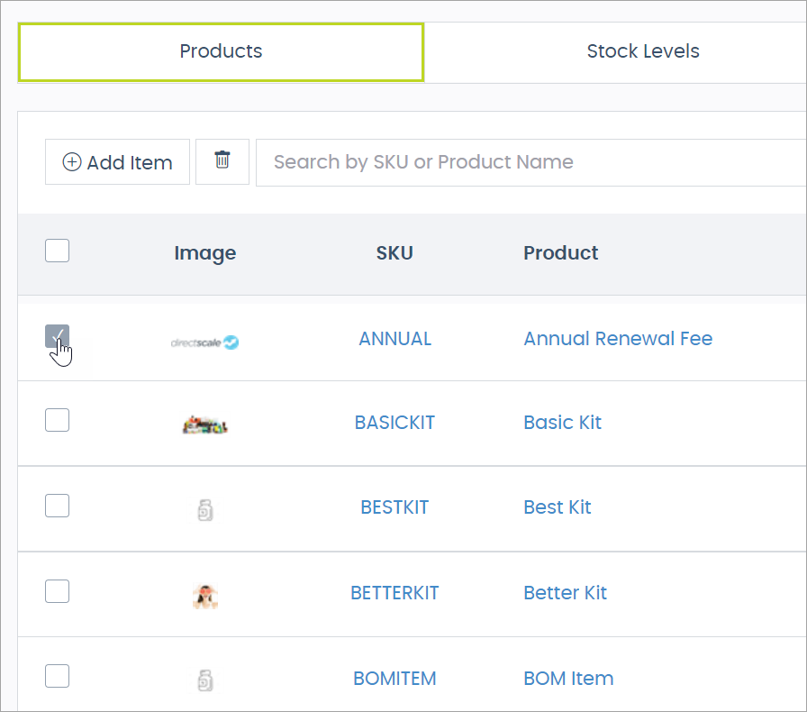
Task: Open the BOM Item product link
Action: point(568,679)
